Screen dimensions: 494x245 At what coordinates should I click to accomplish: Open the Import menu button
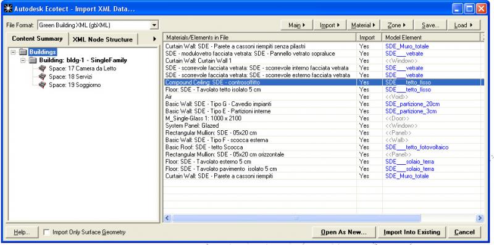[330, 25]
